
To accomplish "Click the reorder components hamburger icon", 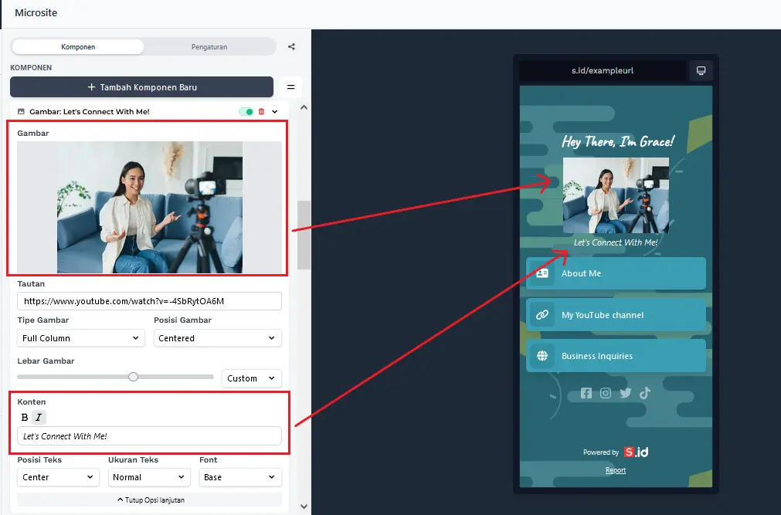I will pos(291,87).
